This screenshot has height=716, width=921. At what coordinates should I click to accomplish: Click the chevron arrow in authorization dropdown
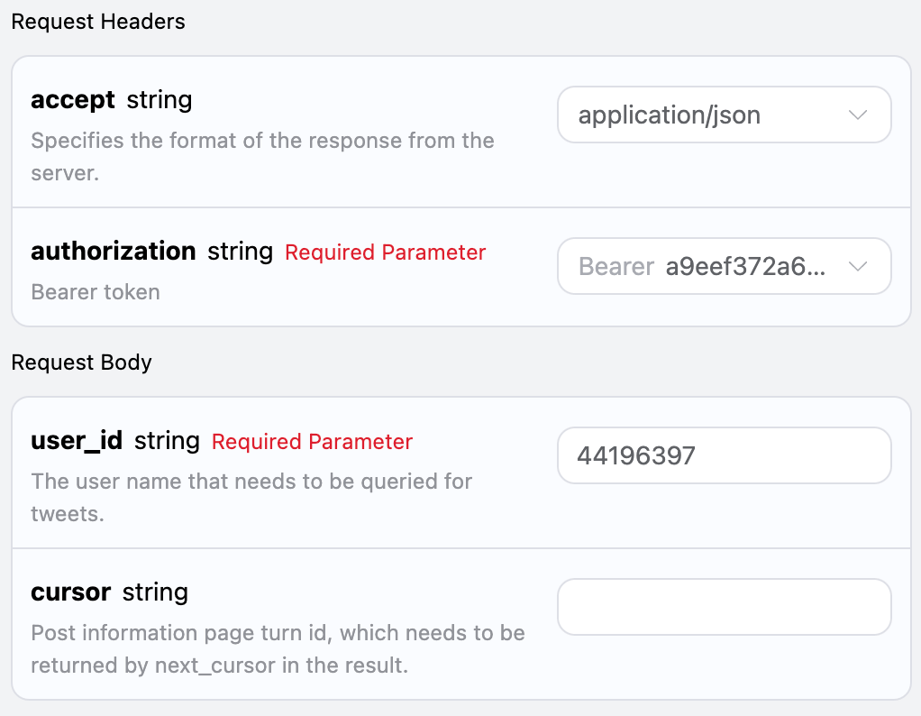(858, 267)
